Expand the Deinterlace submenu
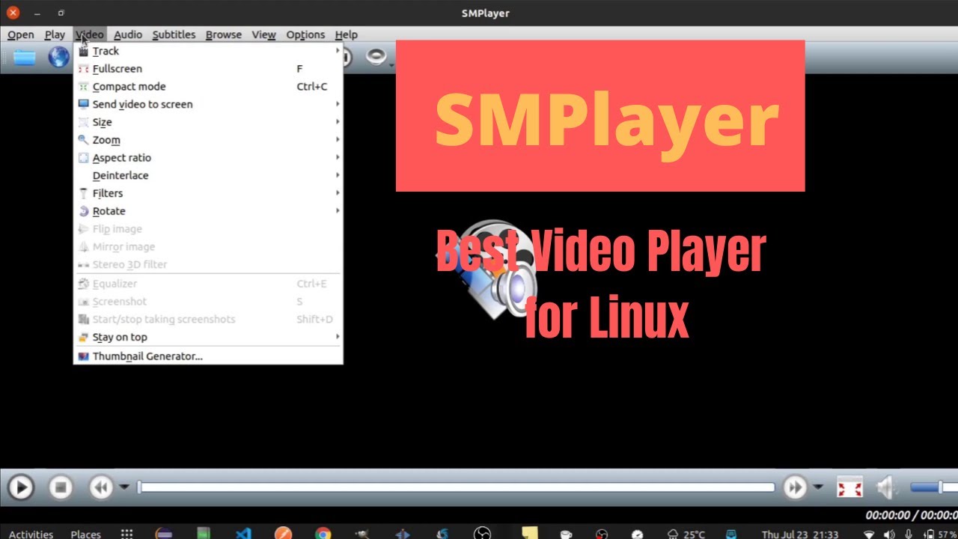 point(208,175)
